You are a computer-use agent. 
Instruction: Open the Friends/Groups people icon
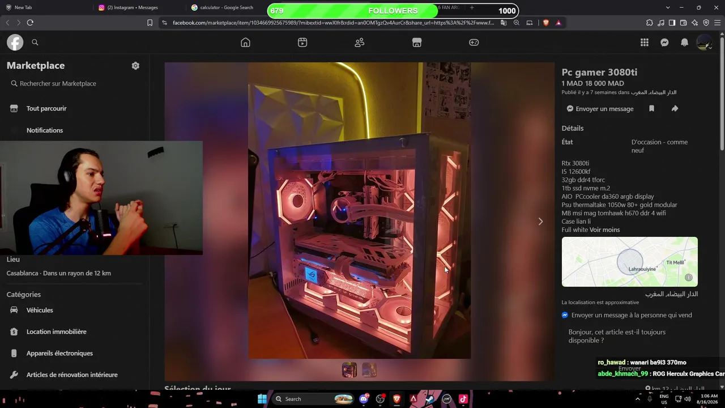pyautogui.click(x=360, y=42)
